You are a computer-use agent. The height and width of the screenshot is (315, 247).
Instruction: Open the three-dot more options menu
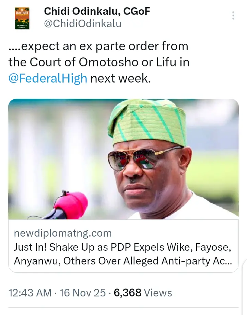coord(233,16)
